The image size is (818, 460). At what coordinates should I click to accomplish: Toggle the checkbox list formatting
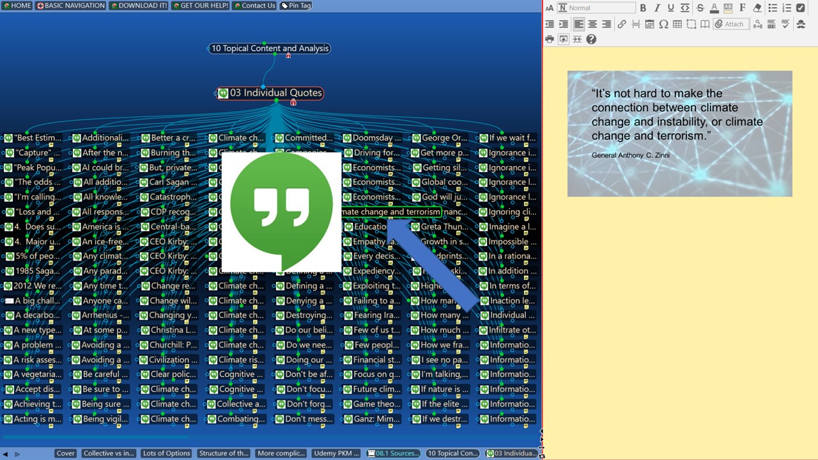click(801, 8)
